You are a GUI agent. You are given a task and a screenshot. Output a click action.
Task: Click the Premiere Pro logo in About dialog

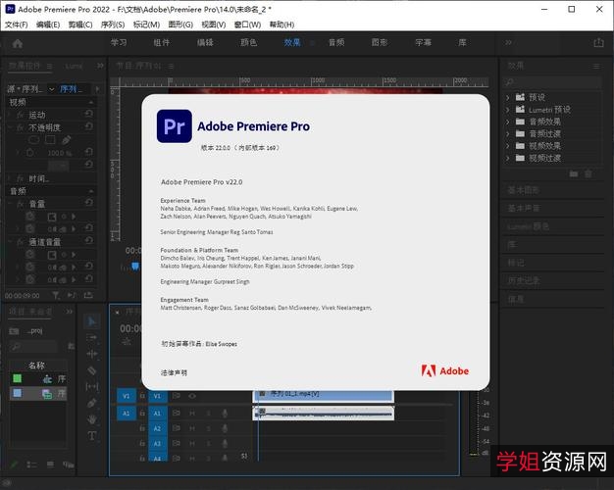pos(175,126)
